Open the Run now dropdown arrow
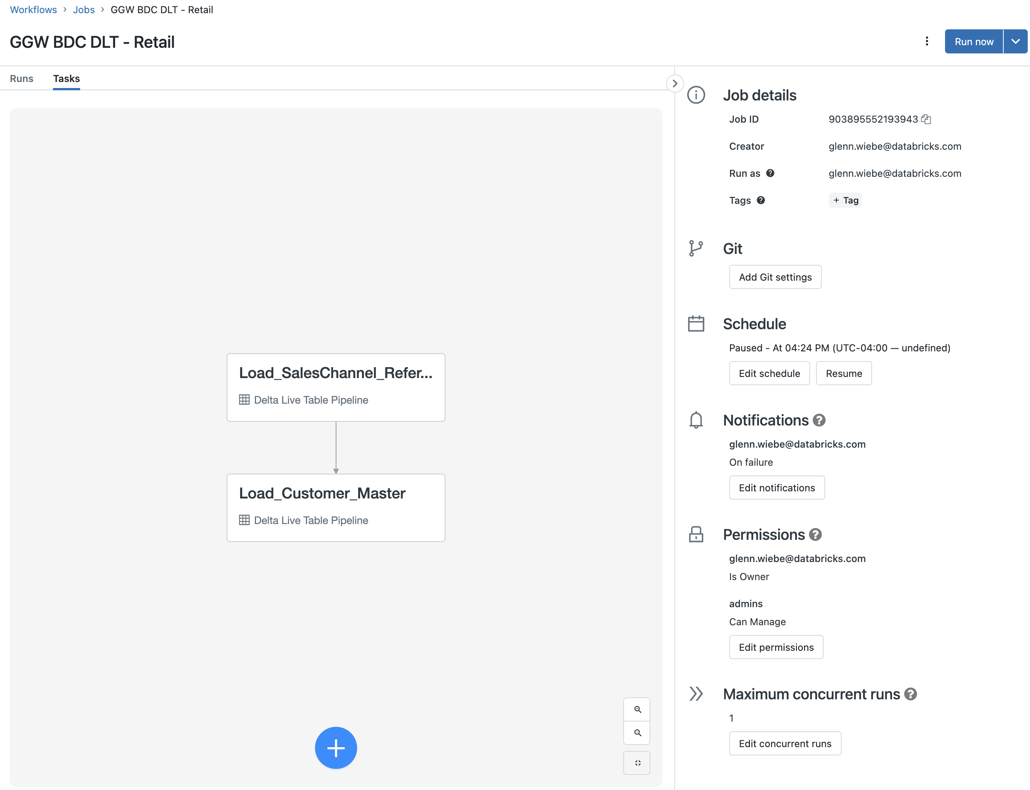 point(1015,41)
